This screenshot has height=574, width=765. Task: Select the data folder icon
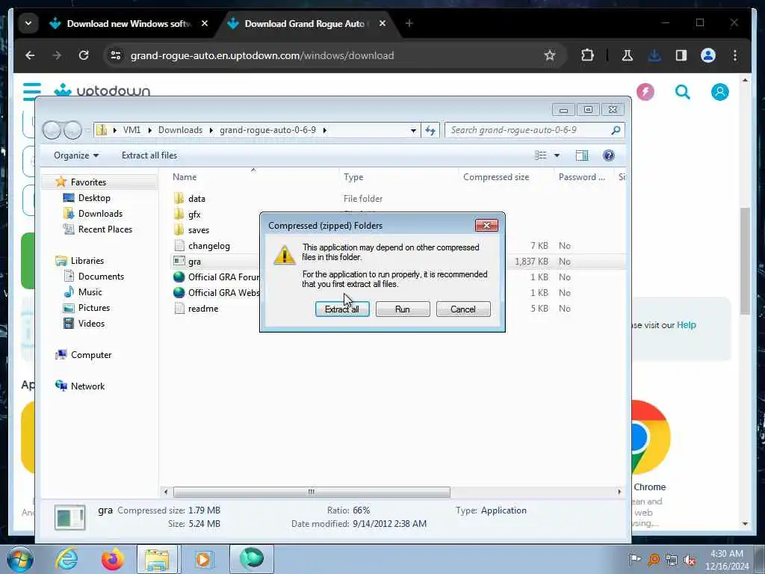click(179, 198)
